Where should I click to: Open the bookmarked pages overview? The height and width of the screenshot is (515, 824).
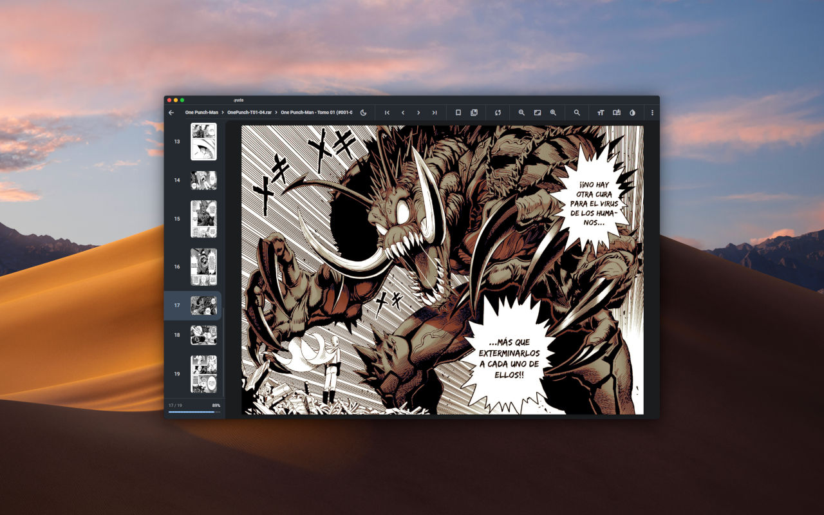point(474,112)
